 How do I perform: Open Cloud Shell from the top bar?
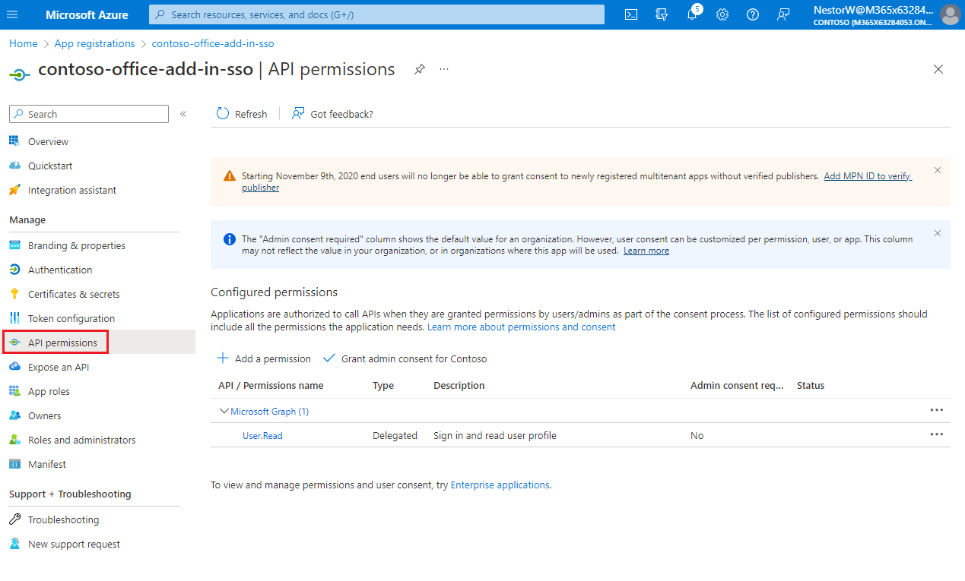click(630, 14)
